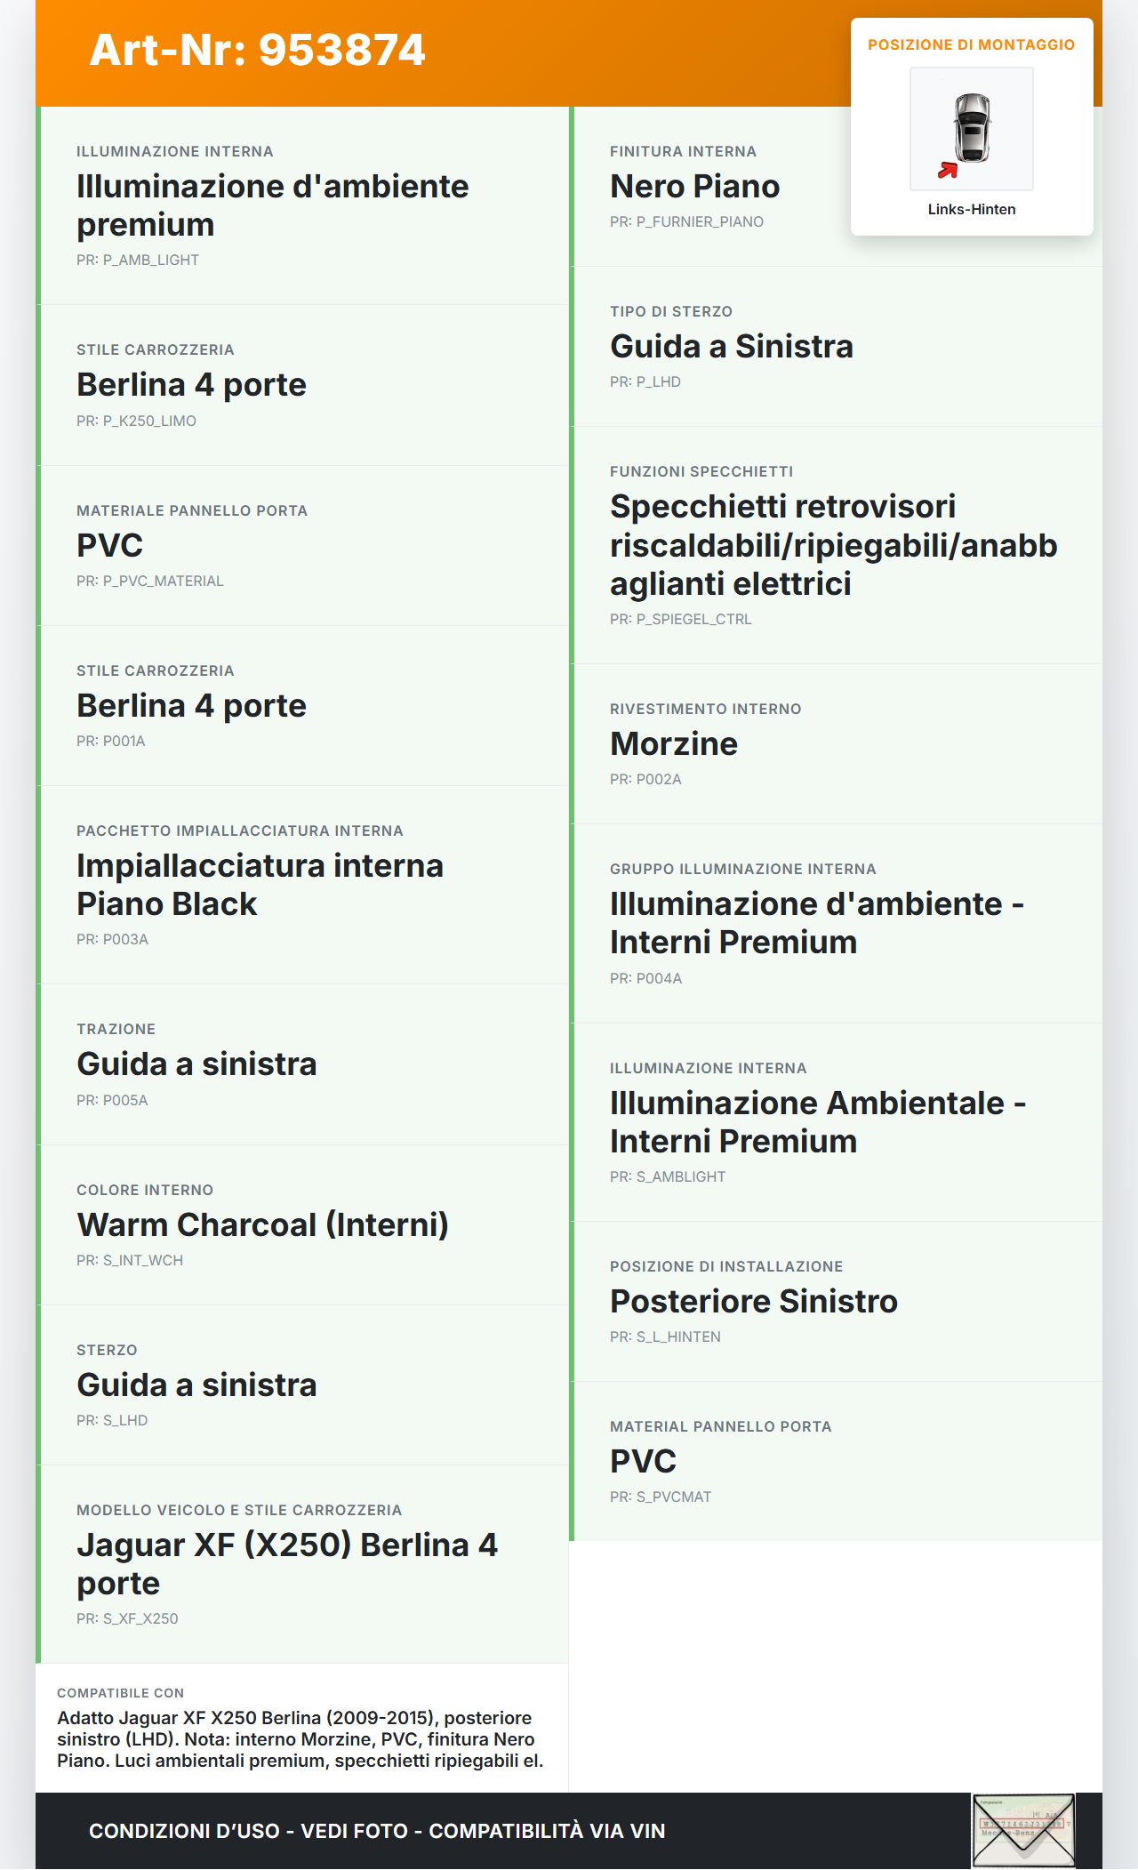Click Guida a Sinistra under Tipo di Sterzo
1138x1870 pixels.
click(x=731, y=347)
